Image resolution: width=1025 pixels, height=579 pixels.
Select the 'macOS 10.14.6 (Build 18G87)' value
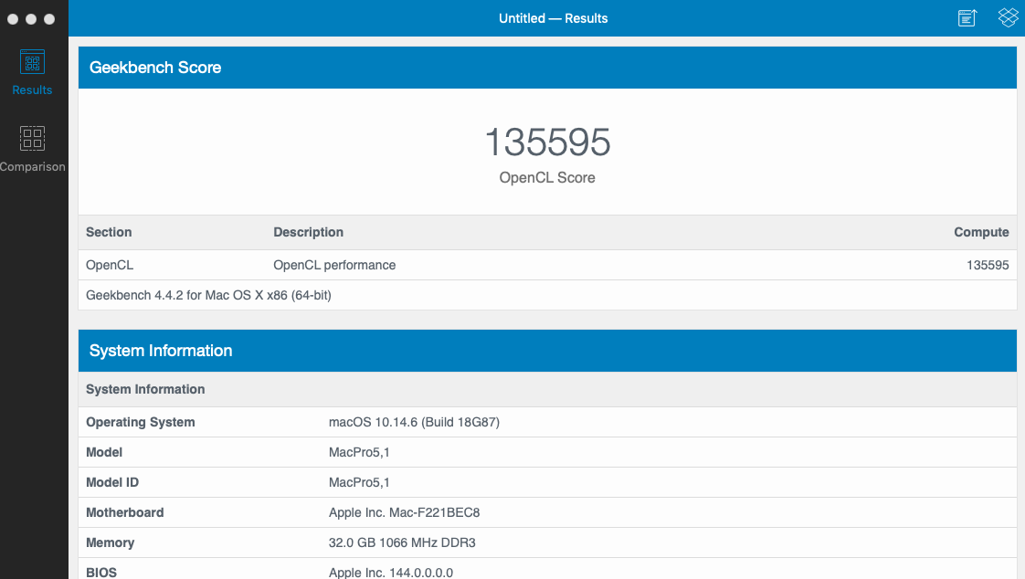coord(414,422)
